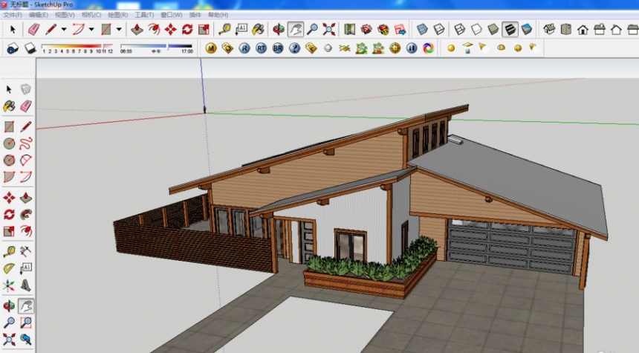The image size is (639, 353).
Task: Switch to Monochrome face style
Action: (x=527, y=29)
